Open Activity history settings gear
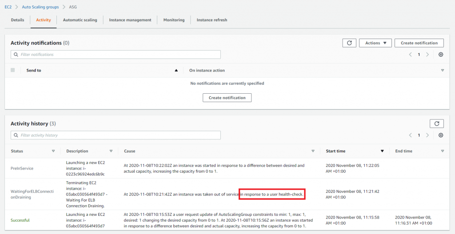Screen dimensions: 455x234 coord(441,135)
